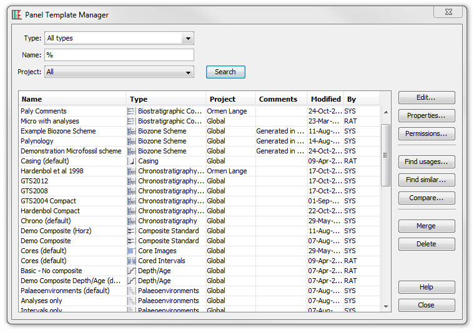Click the Chronostratigraphy icon for Hardenbol Compact

(x=132, y=211)
